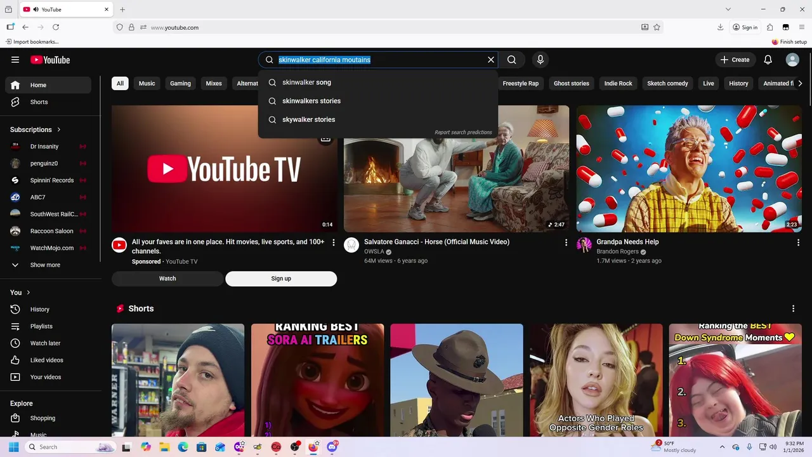Open the Raccoon Saloon subscription
The width and height of the screenshot is (812, 457).
click(x=48, y=231)
